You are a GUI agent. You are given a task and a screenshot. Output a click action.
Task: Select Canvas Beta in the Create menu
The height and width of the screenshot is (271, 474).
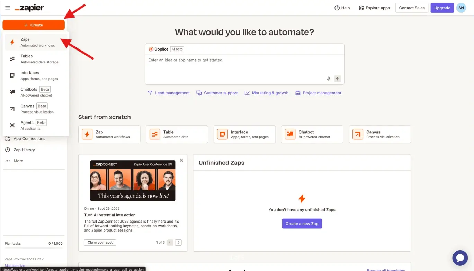[36, 109]
